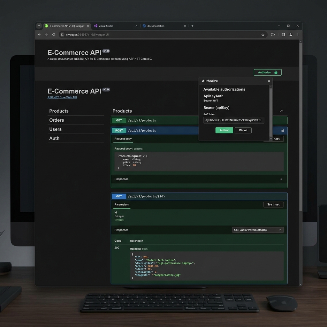Collapse the POST /api/v1/products endpoint
The height and width of the screenshot is (327, 327).
click(x=155, y=130)
